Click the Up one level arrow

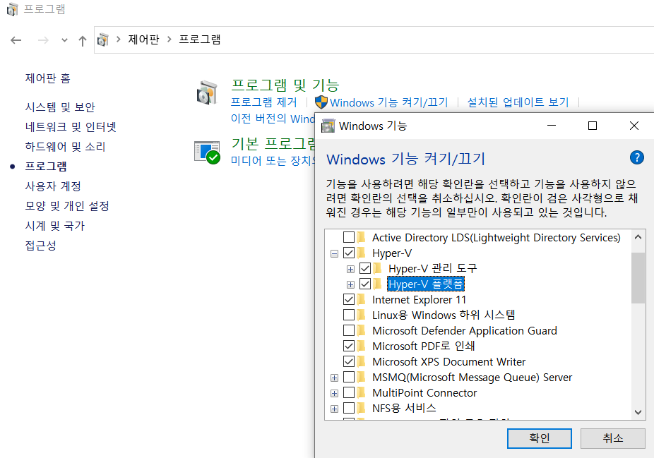[83, 40]
